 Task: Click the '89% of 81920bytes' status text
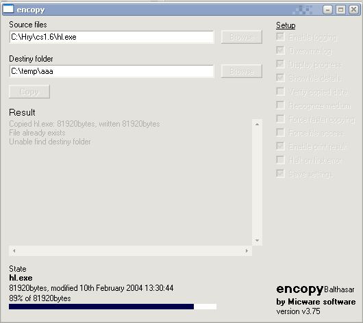pos(40,298)
